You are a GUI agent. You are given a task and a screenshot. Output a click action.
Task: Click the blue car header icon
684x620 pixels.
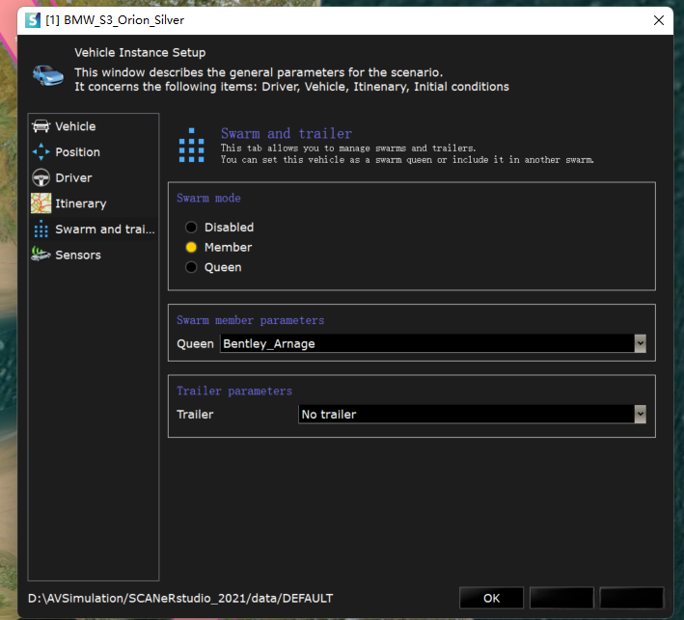pyautogui.click(x=48, y=75)
